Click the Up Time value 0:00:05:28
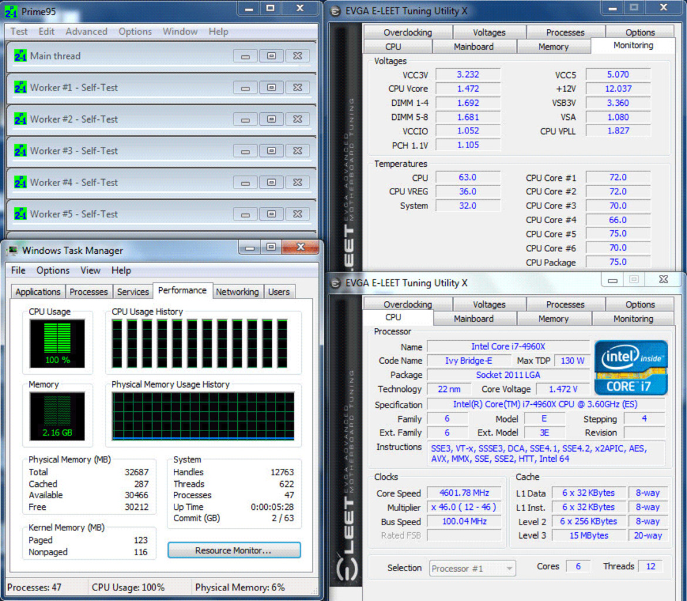 [272, 507]
